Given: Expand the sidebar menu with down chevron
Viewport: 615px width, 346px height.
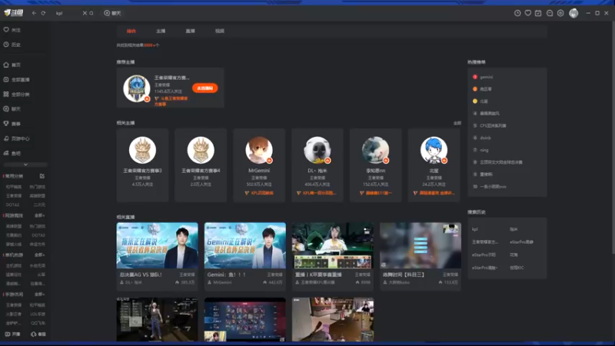Looking at the screenshot, I should 25,165.
